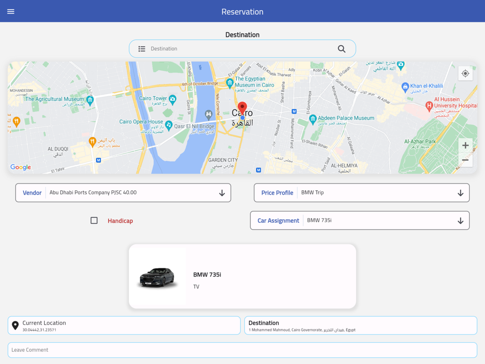This screenshot has height=364, width=485.
Task: Open the Vendor dropdown
Action: pyautogui.click(x=123, y=193)
